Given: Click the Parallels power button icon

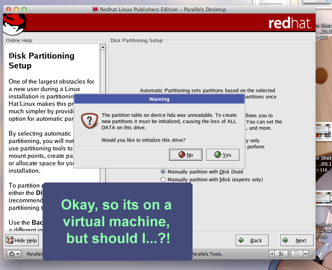Looking at the screenshot, I should [12, 254].
